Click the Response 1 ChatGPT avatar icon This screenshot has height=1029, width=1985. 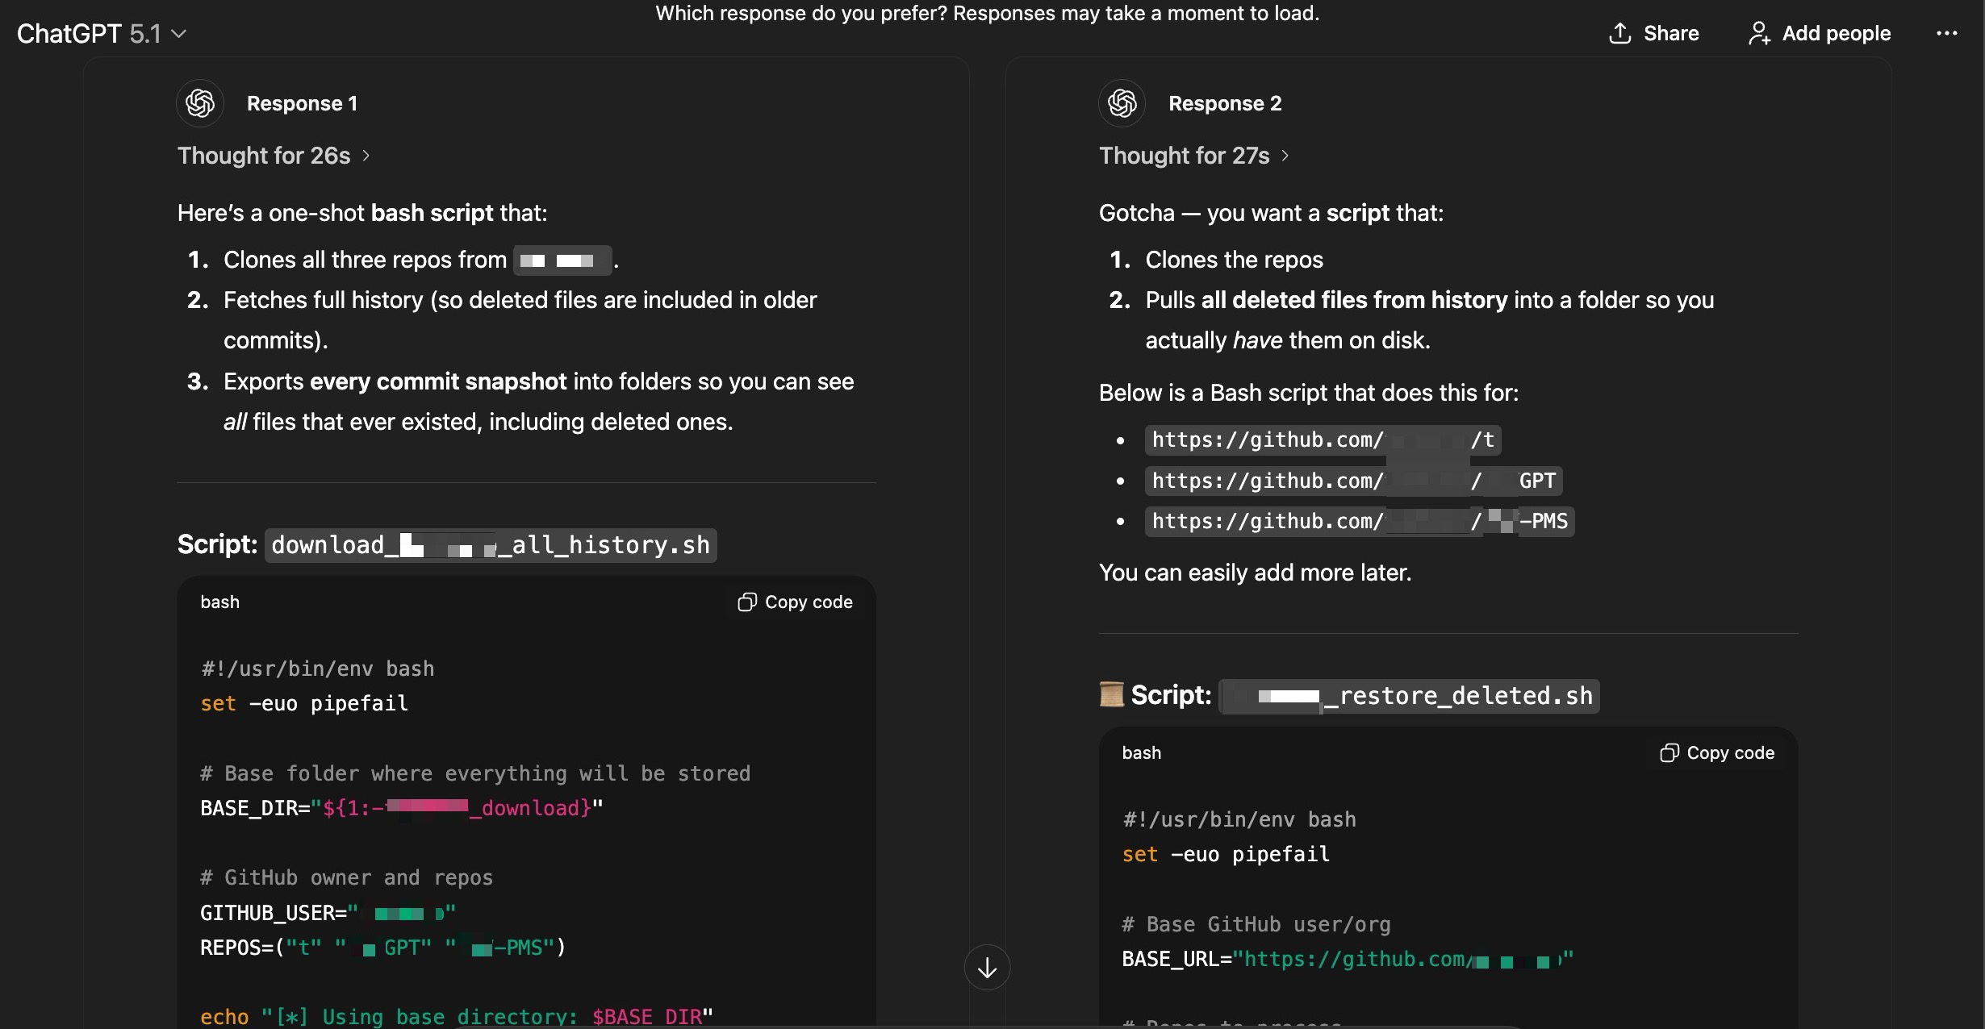click(200, 103)
